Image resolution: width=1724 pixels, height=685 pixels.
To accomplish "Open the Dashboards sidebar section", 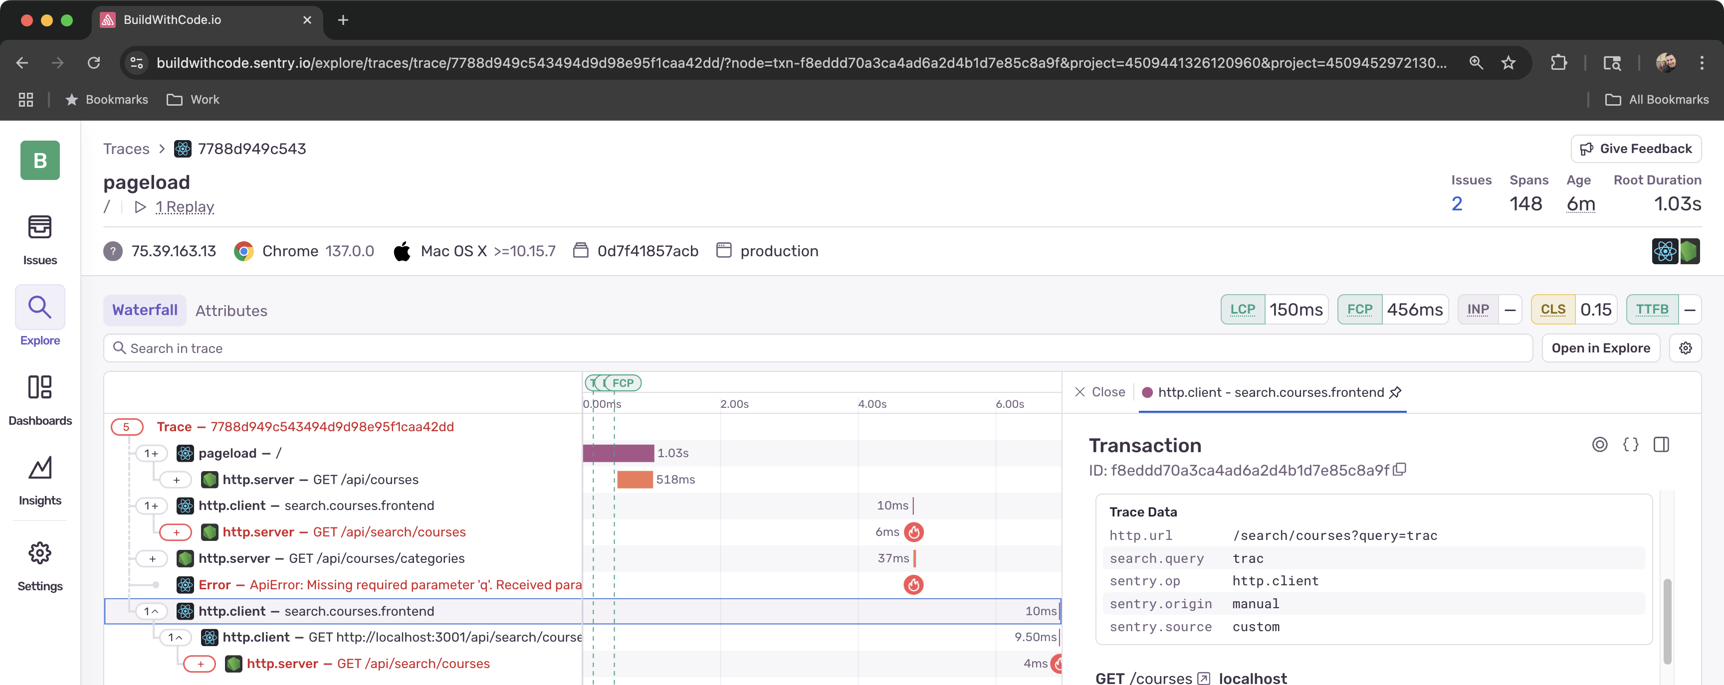I will 39,400.
